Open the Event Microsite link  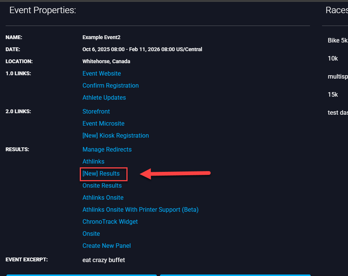[x=103, y=124]
